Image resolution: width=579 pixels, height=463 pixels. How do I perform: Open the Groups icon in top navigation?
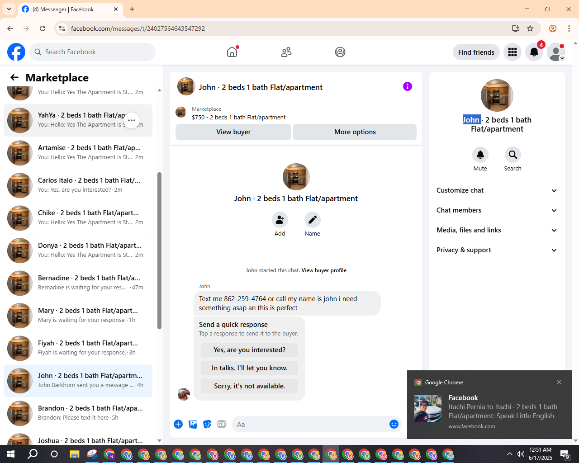point(340,52)
